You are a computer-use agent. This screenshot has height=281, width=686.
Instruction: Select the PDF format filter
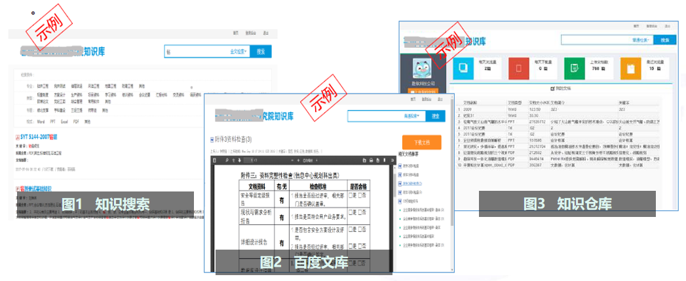[76, 122]
